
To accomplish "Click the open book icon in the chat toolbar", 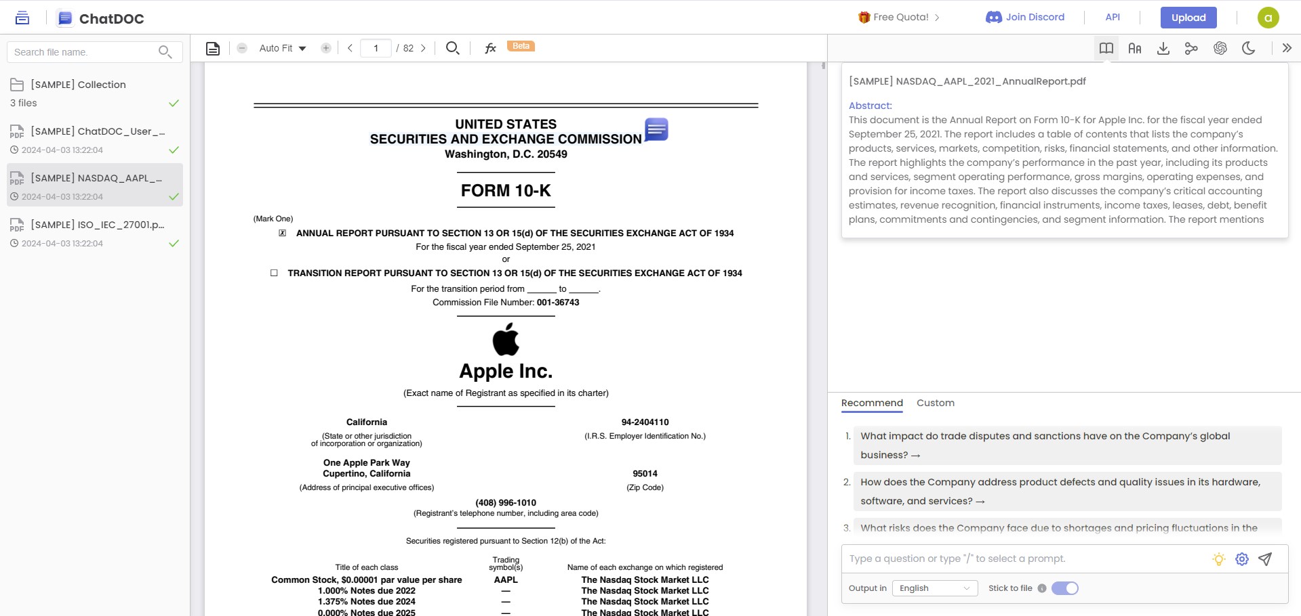I will click(1106, 48).
